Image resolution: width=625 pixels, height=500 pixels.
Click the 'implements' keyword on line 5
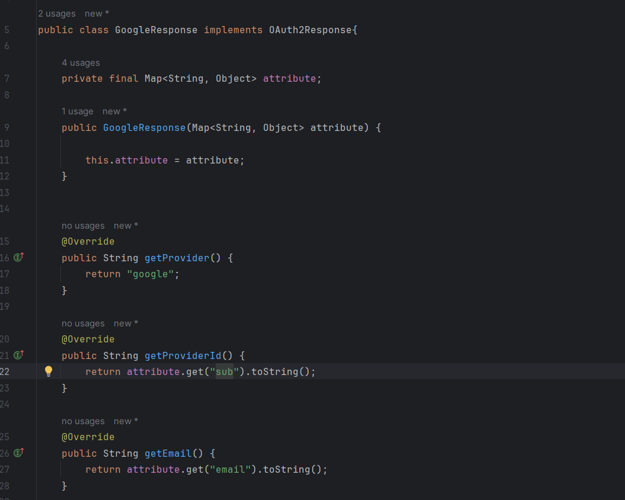[x=233, y=30]
